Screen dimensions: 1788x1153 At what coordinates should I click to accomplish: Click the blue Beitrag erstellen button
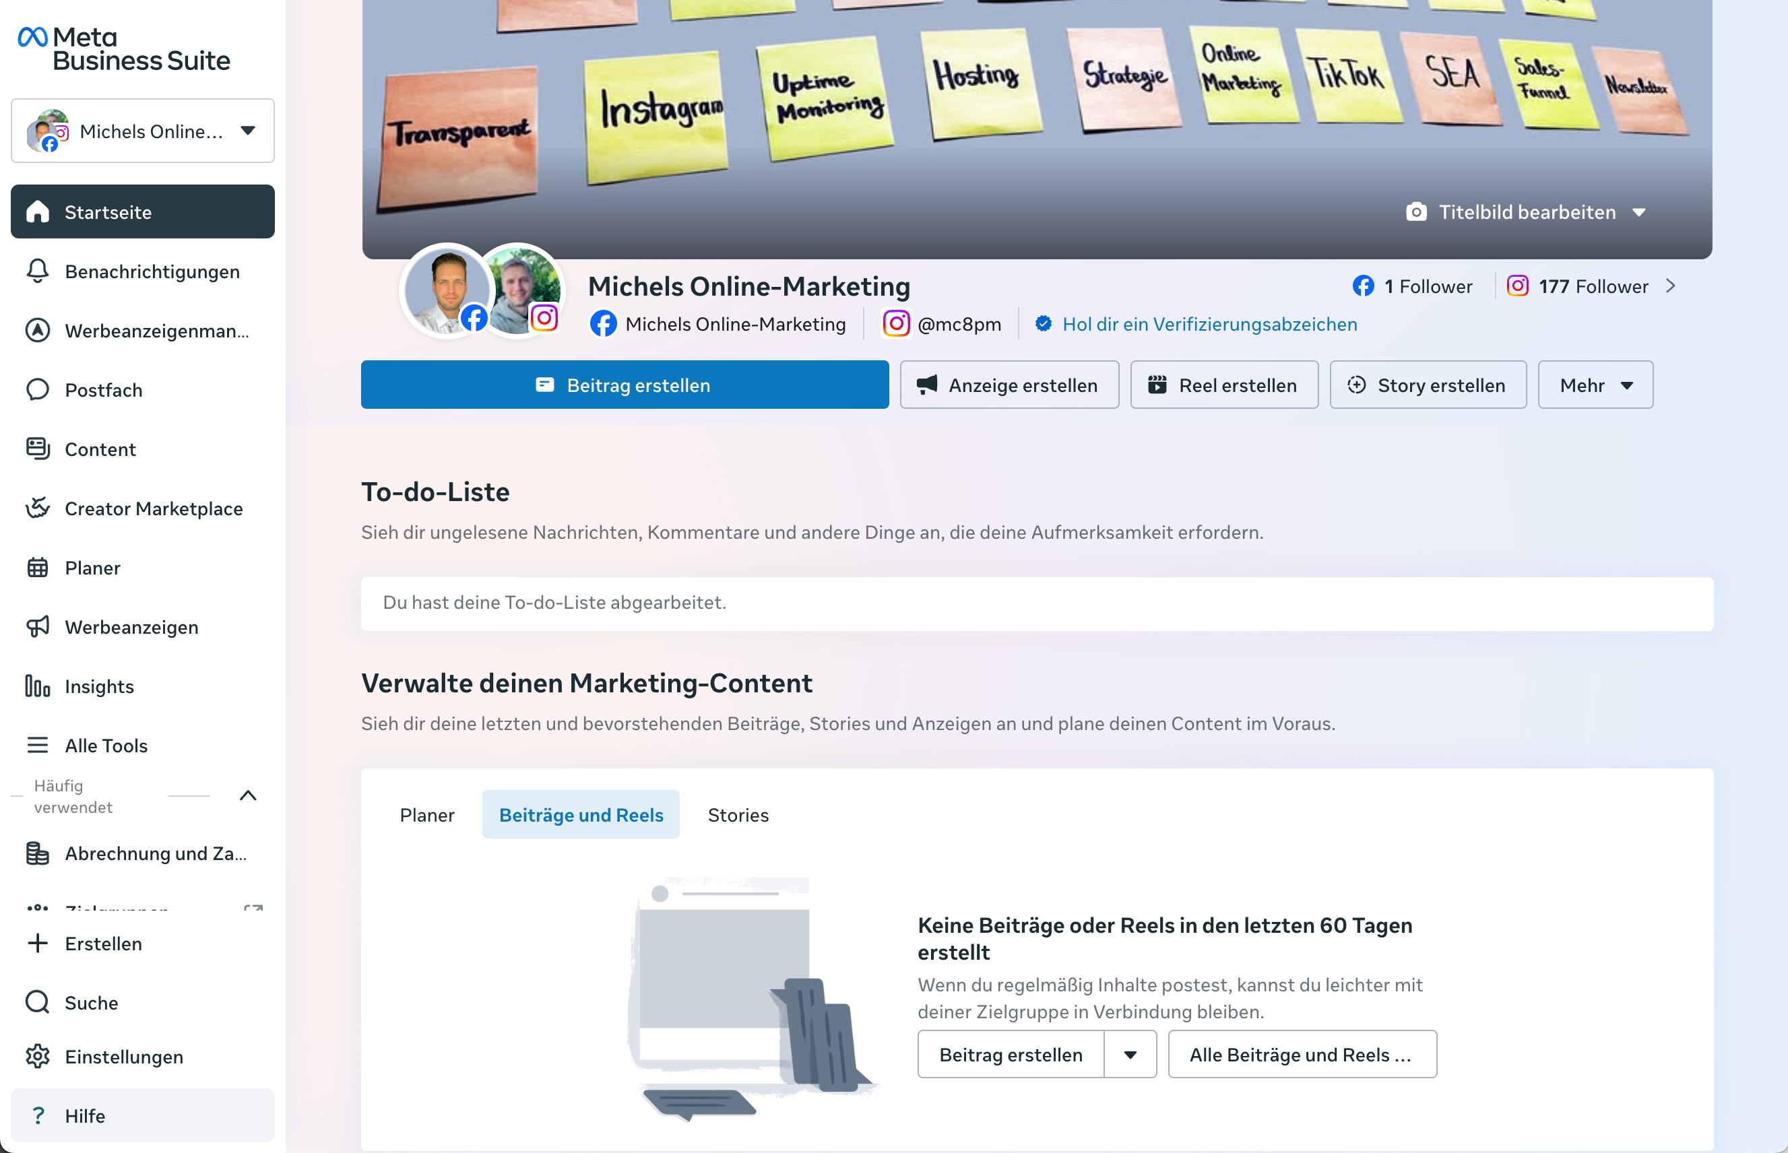(x=625, y=385)
